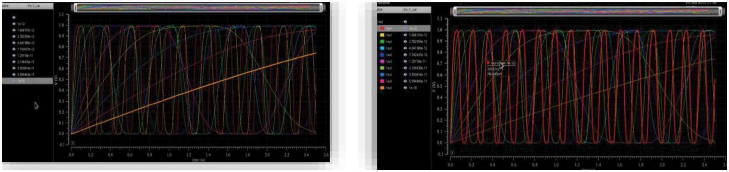Click the left plot's overview zoom strip
The height and width of the screenshot is (172, 729).
coord(197,7)
